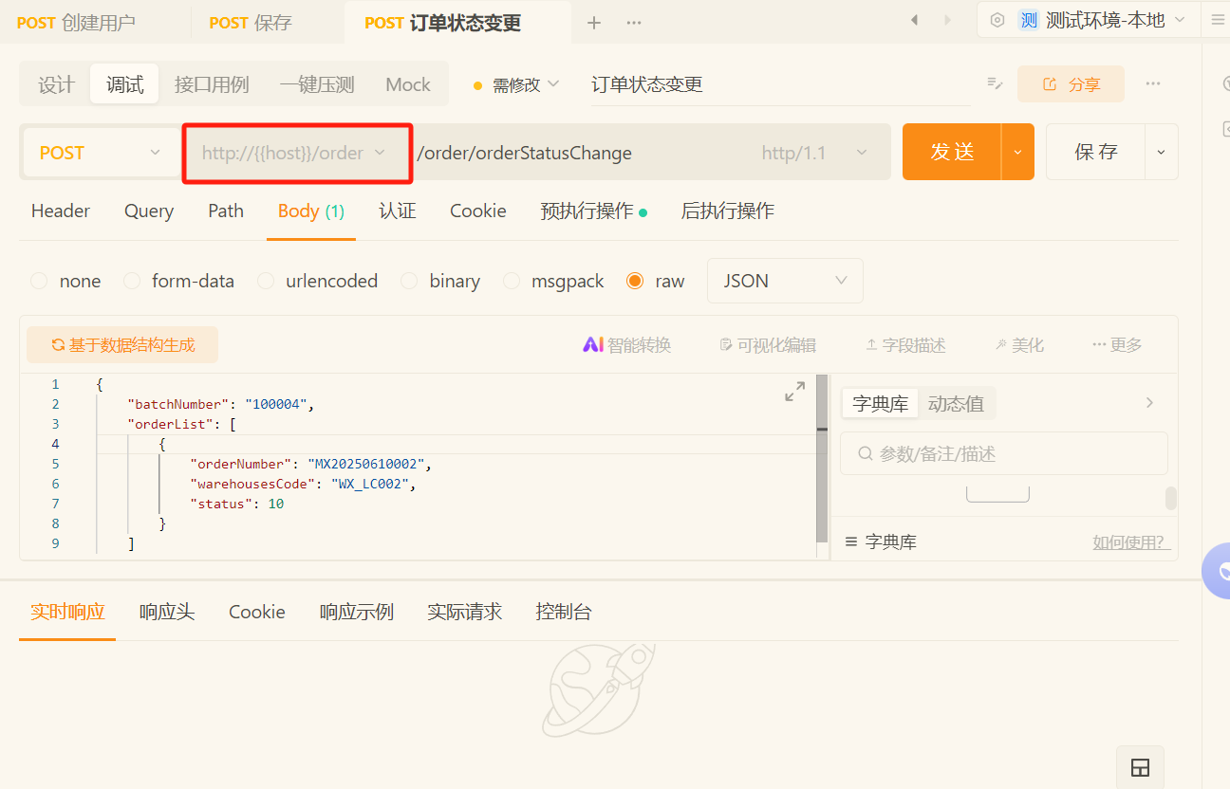Switch to Mock tab

pyautogui.click(x=408, y=84)
